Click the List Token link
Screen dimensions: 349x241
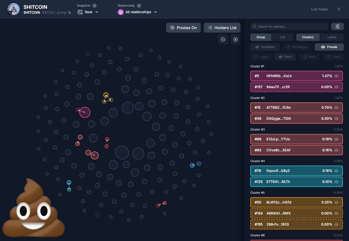(320, 9)
